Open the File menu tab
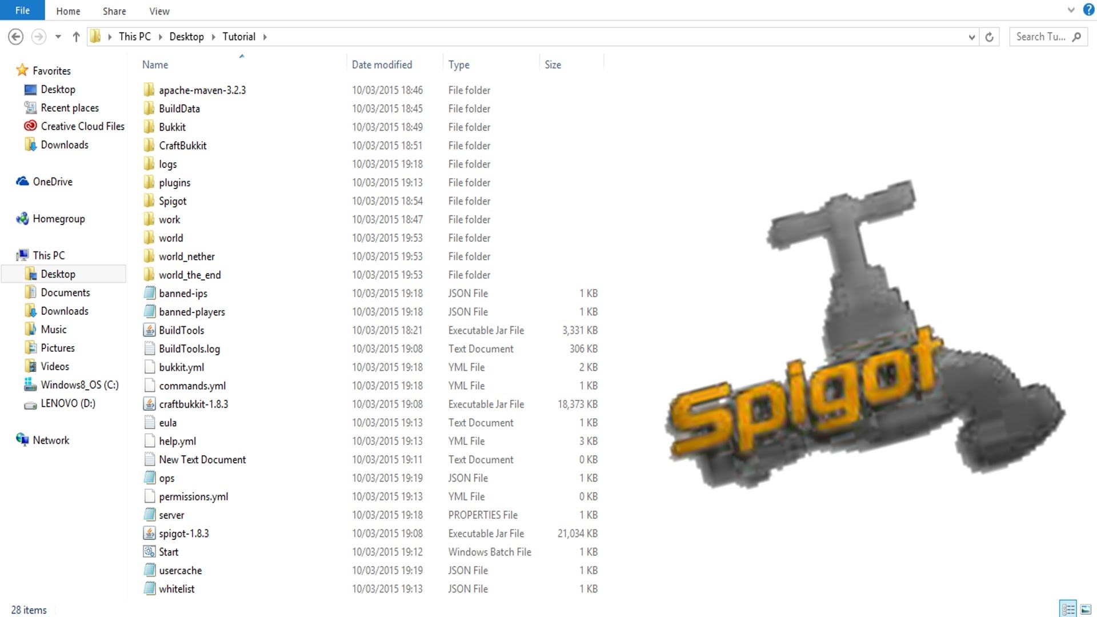This screenshot has width=1097, height=617. [x=22, y=10]
